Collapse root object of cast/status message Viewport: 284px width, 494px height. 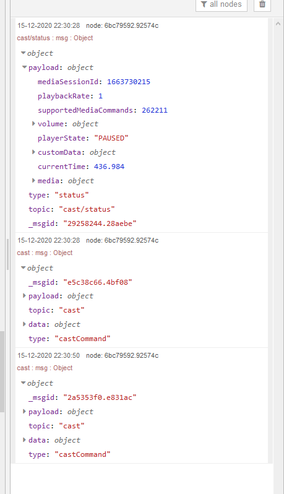pyautogui.click(x=24, y=53)
